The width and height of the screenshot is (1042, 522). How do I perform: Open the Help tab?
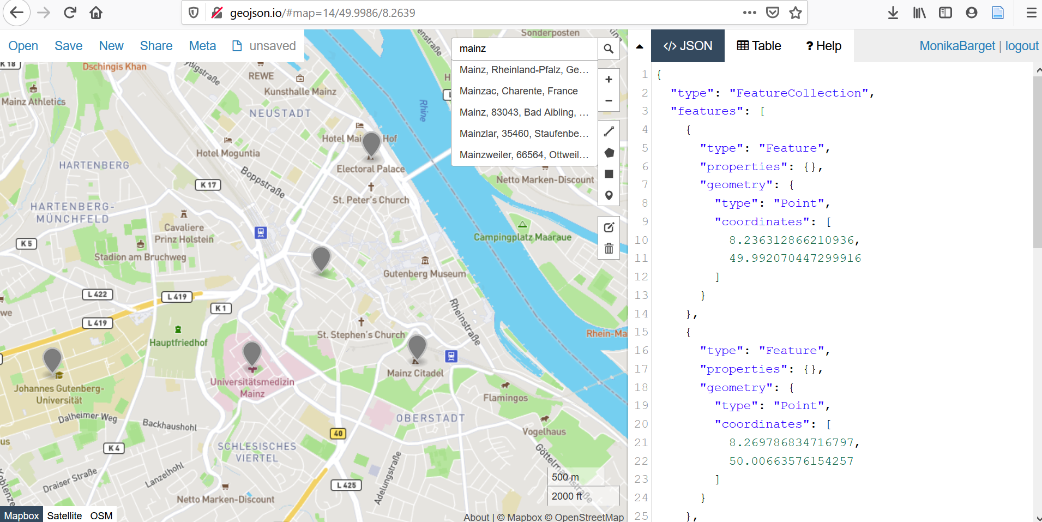point(823,46)
